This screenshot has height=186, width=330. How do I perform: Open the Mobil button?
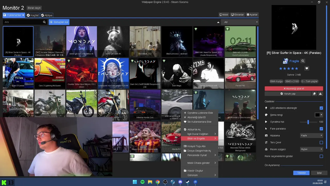click(224, 15)
